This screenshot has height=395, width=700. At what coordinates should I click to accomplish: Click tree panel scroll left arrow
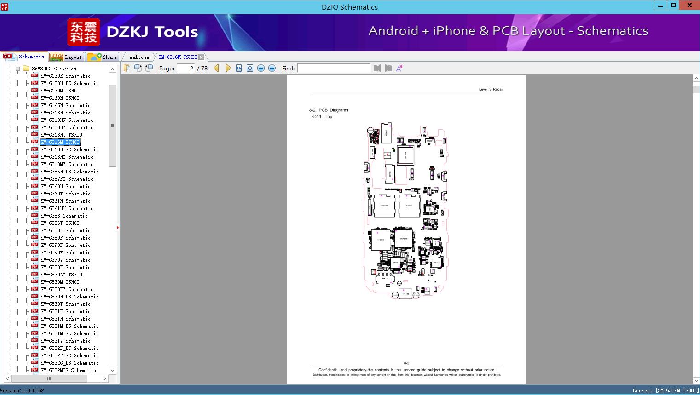point(7,379)
